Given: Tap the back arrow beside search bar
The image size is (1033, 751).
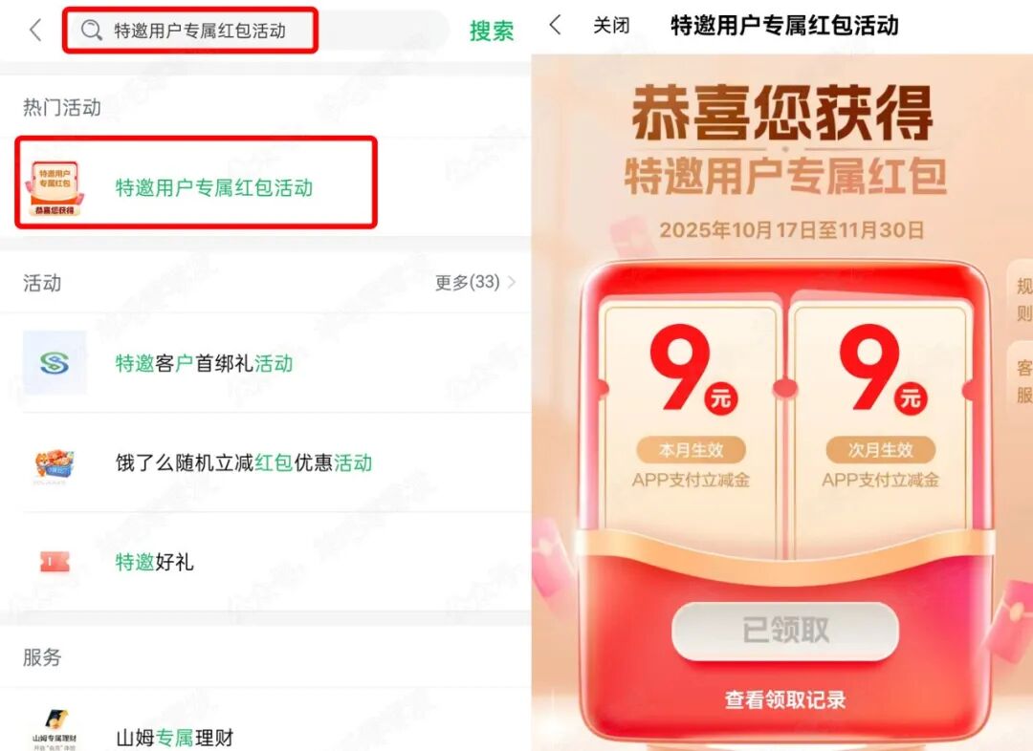Looking at the screenshot, I should 35,31.
